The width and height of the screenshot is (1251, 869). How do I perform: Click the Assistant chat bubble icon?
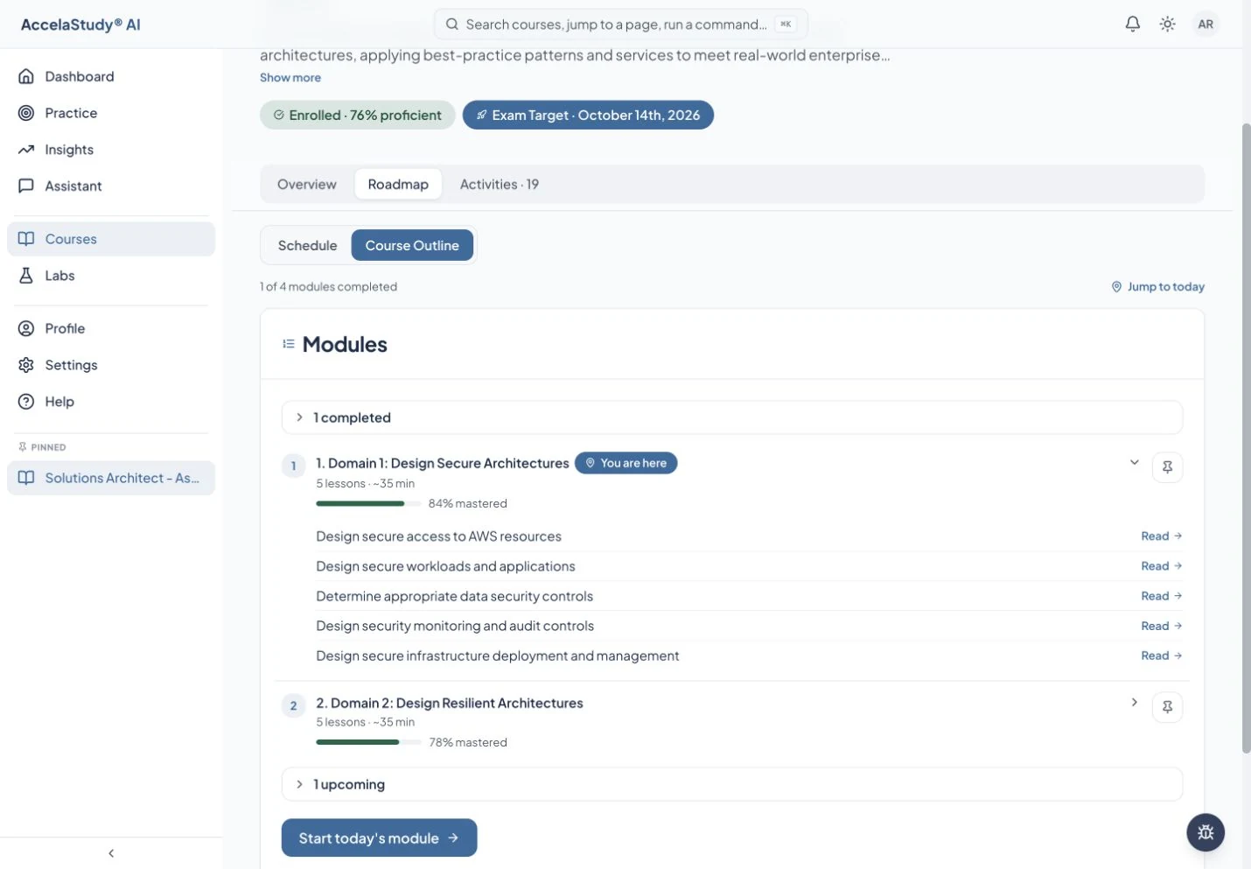click(26, 186)
